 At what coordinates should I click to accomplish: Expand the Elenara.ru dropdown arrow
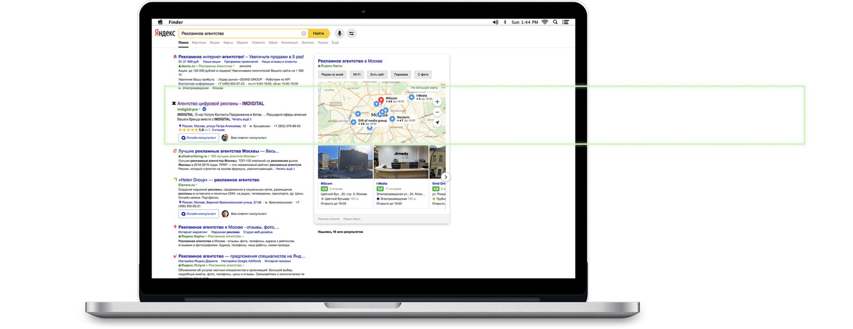click(x=197, y=185)
